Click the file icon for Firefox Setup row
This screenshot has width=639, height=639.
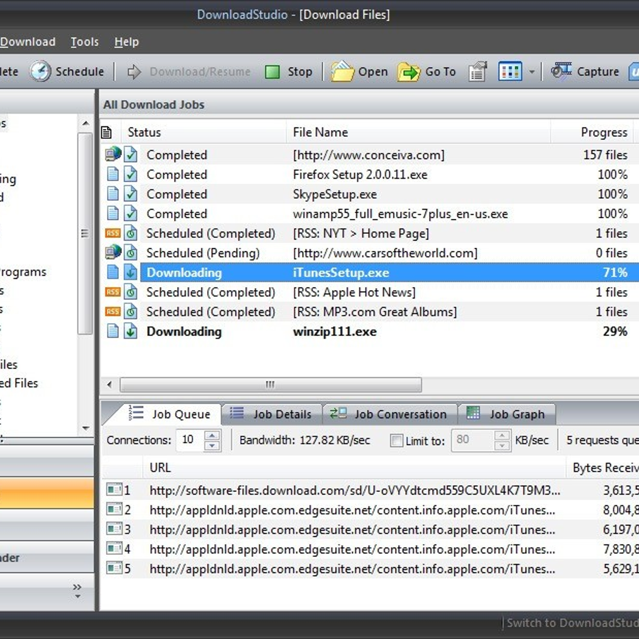pos(112,174)
